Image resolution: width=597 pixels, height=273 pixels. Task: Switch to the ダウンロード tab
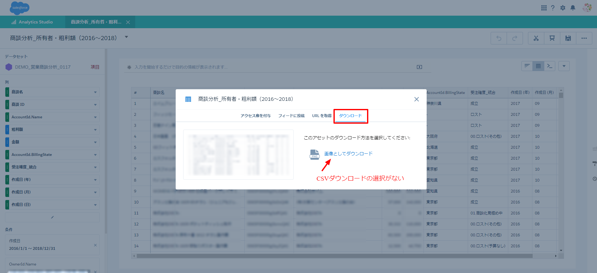tap(350, 116)
